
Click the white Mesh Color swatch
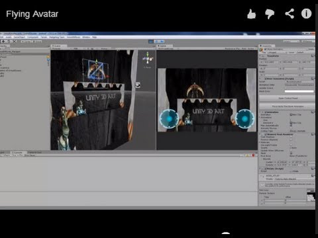click(x=299, y=91)
